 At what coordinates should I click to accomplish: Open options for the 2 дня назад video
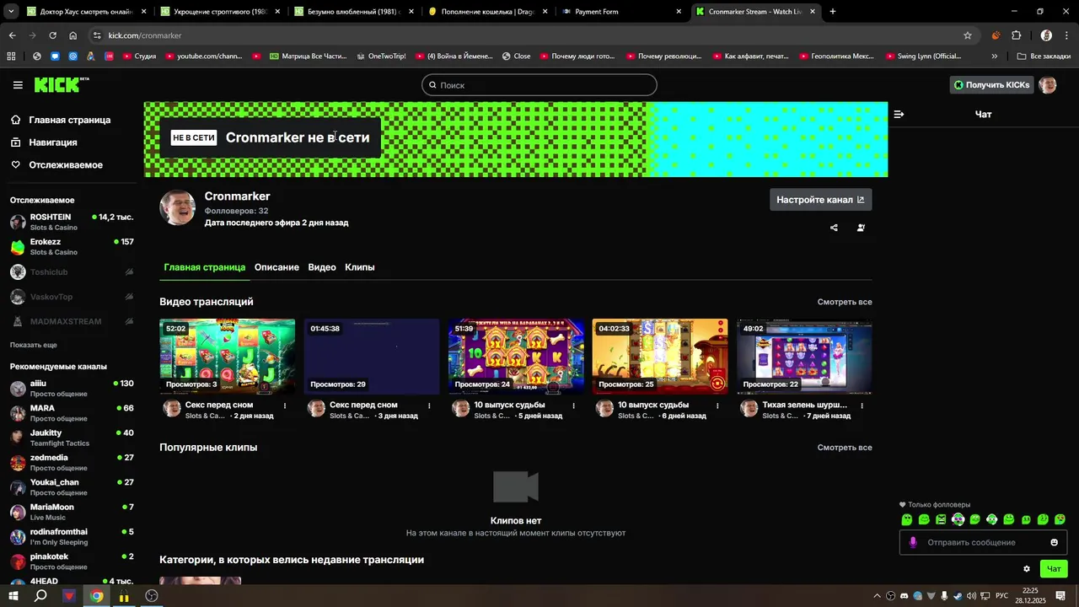coord(285,406)
